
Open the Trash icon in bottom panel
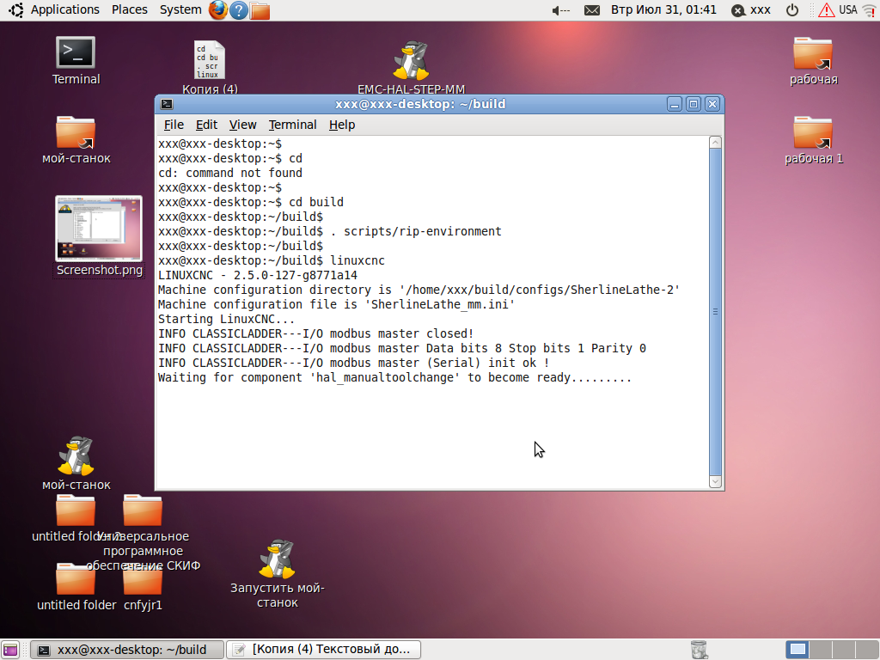coord(699,650)
